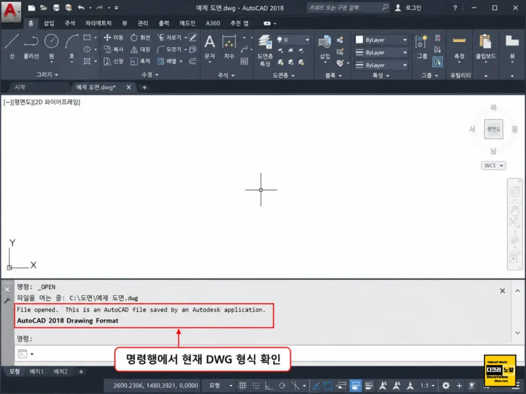Toggle snap mode in status bar

coord(256,386)
